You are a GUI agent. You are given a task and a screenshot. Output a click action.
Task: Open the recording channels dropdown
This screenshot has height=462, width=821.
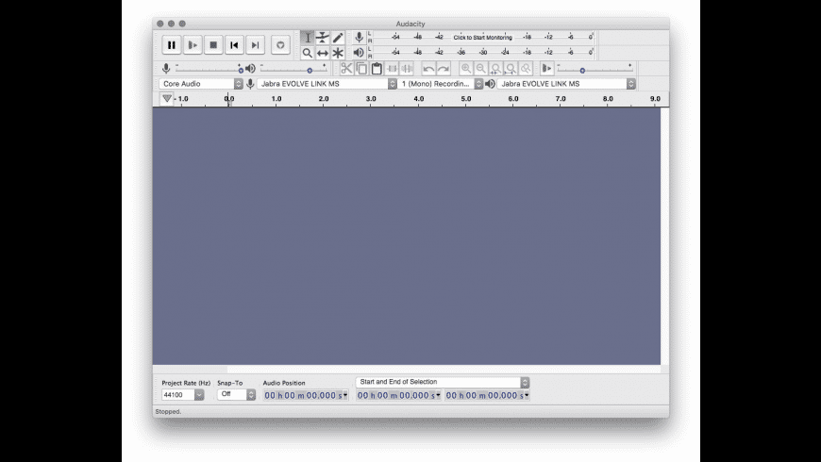click(440, 84)
